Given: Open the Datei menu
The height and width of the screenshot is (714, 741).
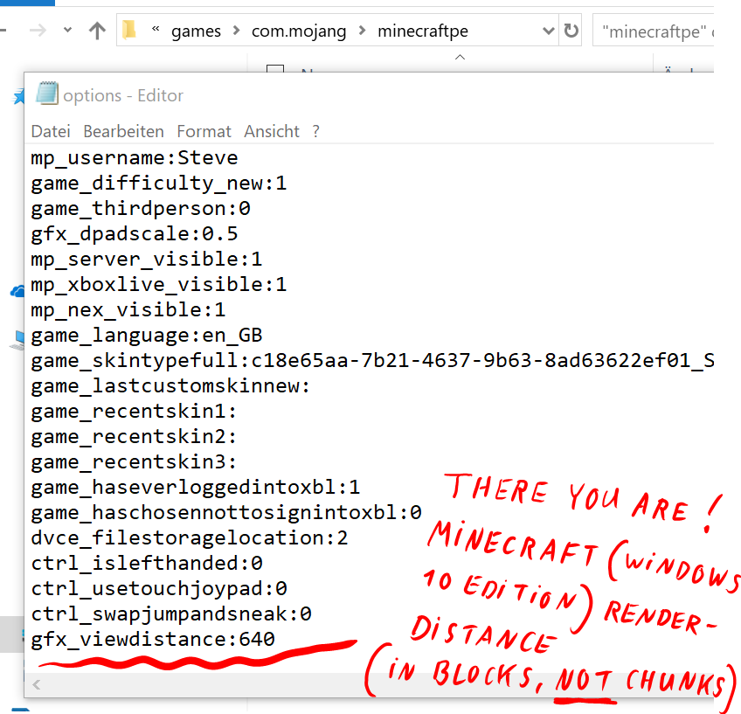Looking at the screenshot, I should (x=51, y=131).
